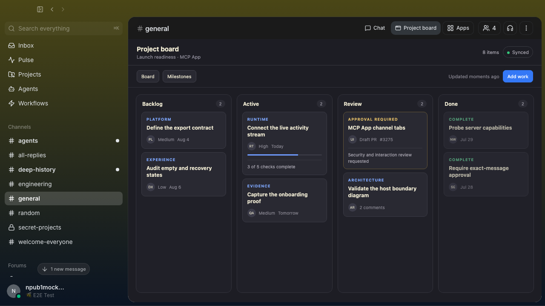Click the #3275 draft PR reference
This screenshot has height=306, width=545.
[x=386, y=139]
